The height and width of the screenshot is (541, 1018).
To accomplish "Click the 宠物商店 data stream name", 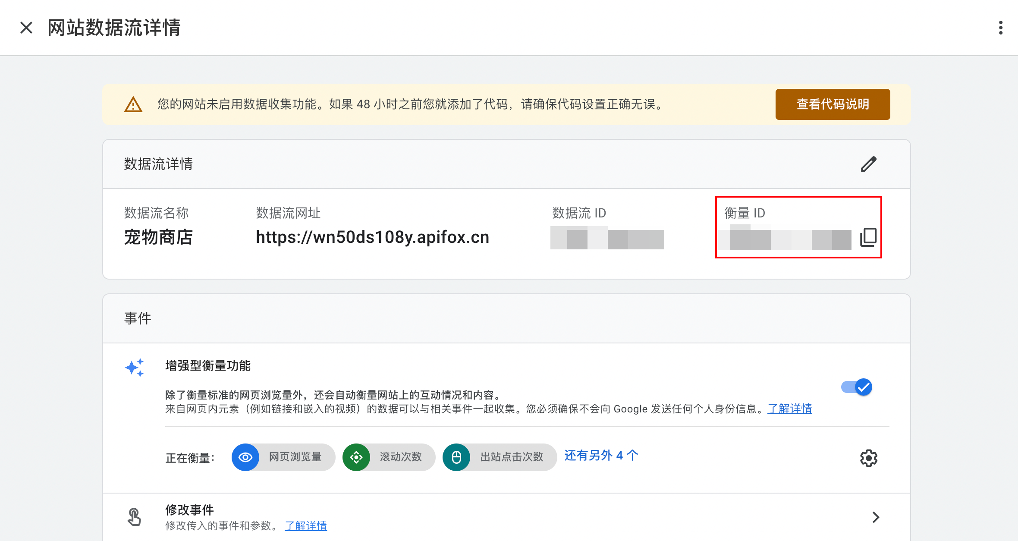I will click(158, 238).
